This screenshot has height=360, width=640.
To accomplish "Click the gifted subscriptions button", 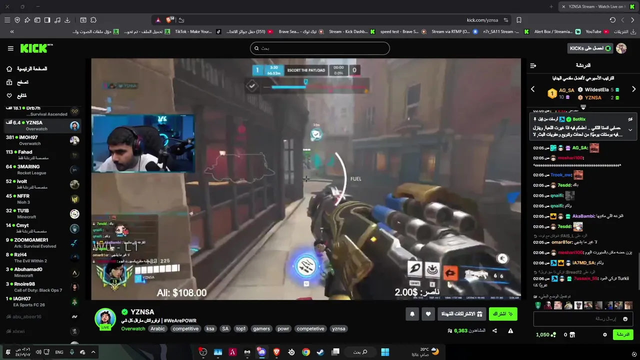I will pos(462,314).
